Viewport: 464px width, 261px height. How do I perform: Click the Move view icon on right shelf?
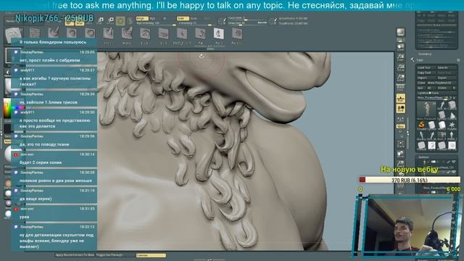pyautogui.click(x=401, y=154)
